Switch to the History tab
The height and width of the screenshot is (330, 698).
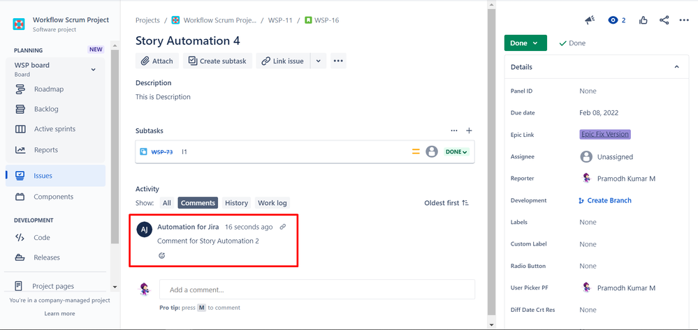click(x=236, y=203)
